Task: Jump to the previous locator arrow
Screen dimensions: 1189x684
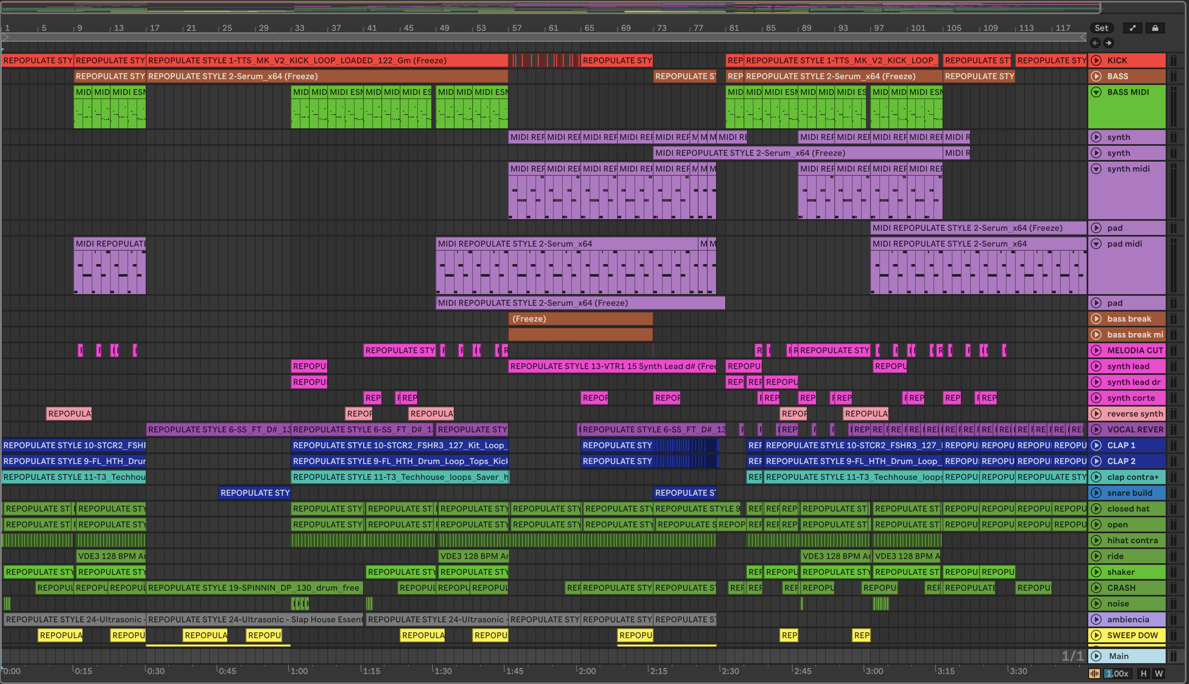Action: tap(1095, 43)
